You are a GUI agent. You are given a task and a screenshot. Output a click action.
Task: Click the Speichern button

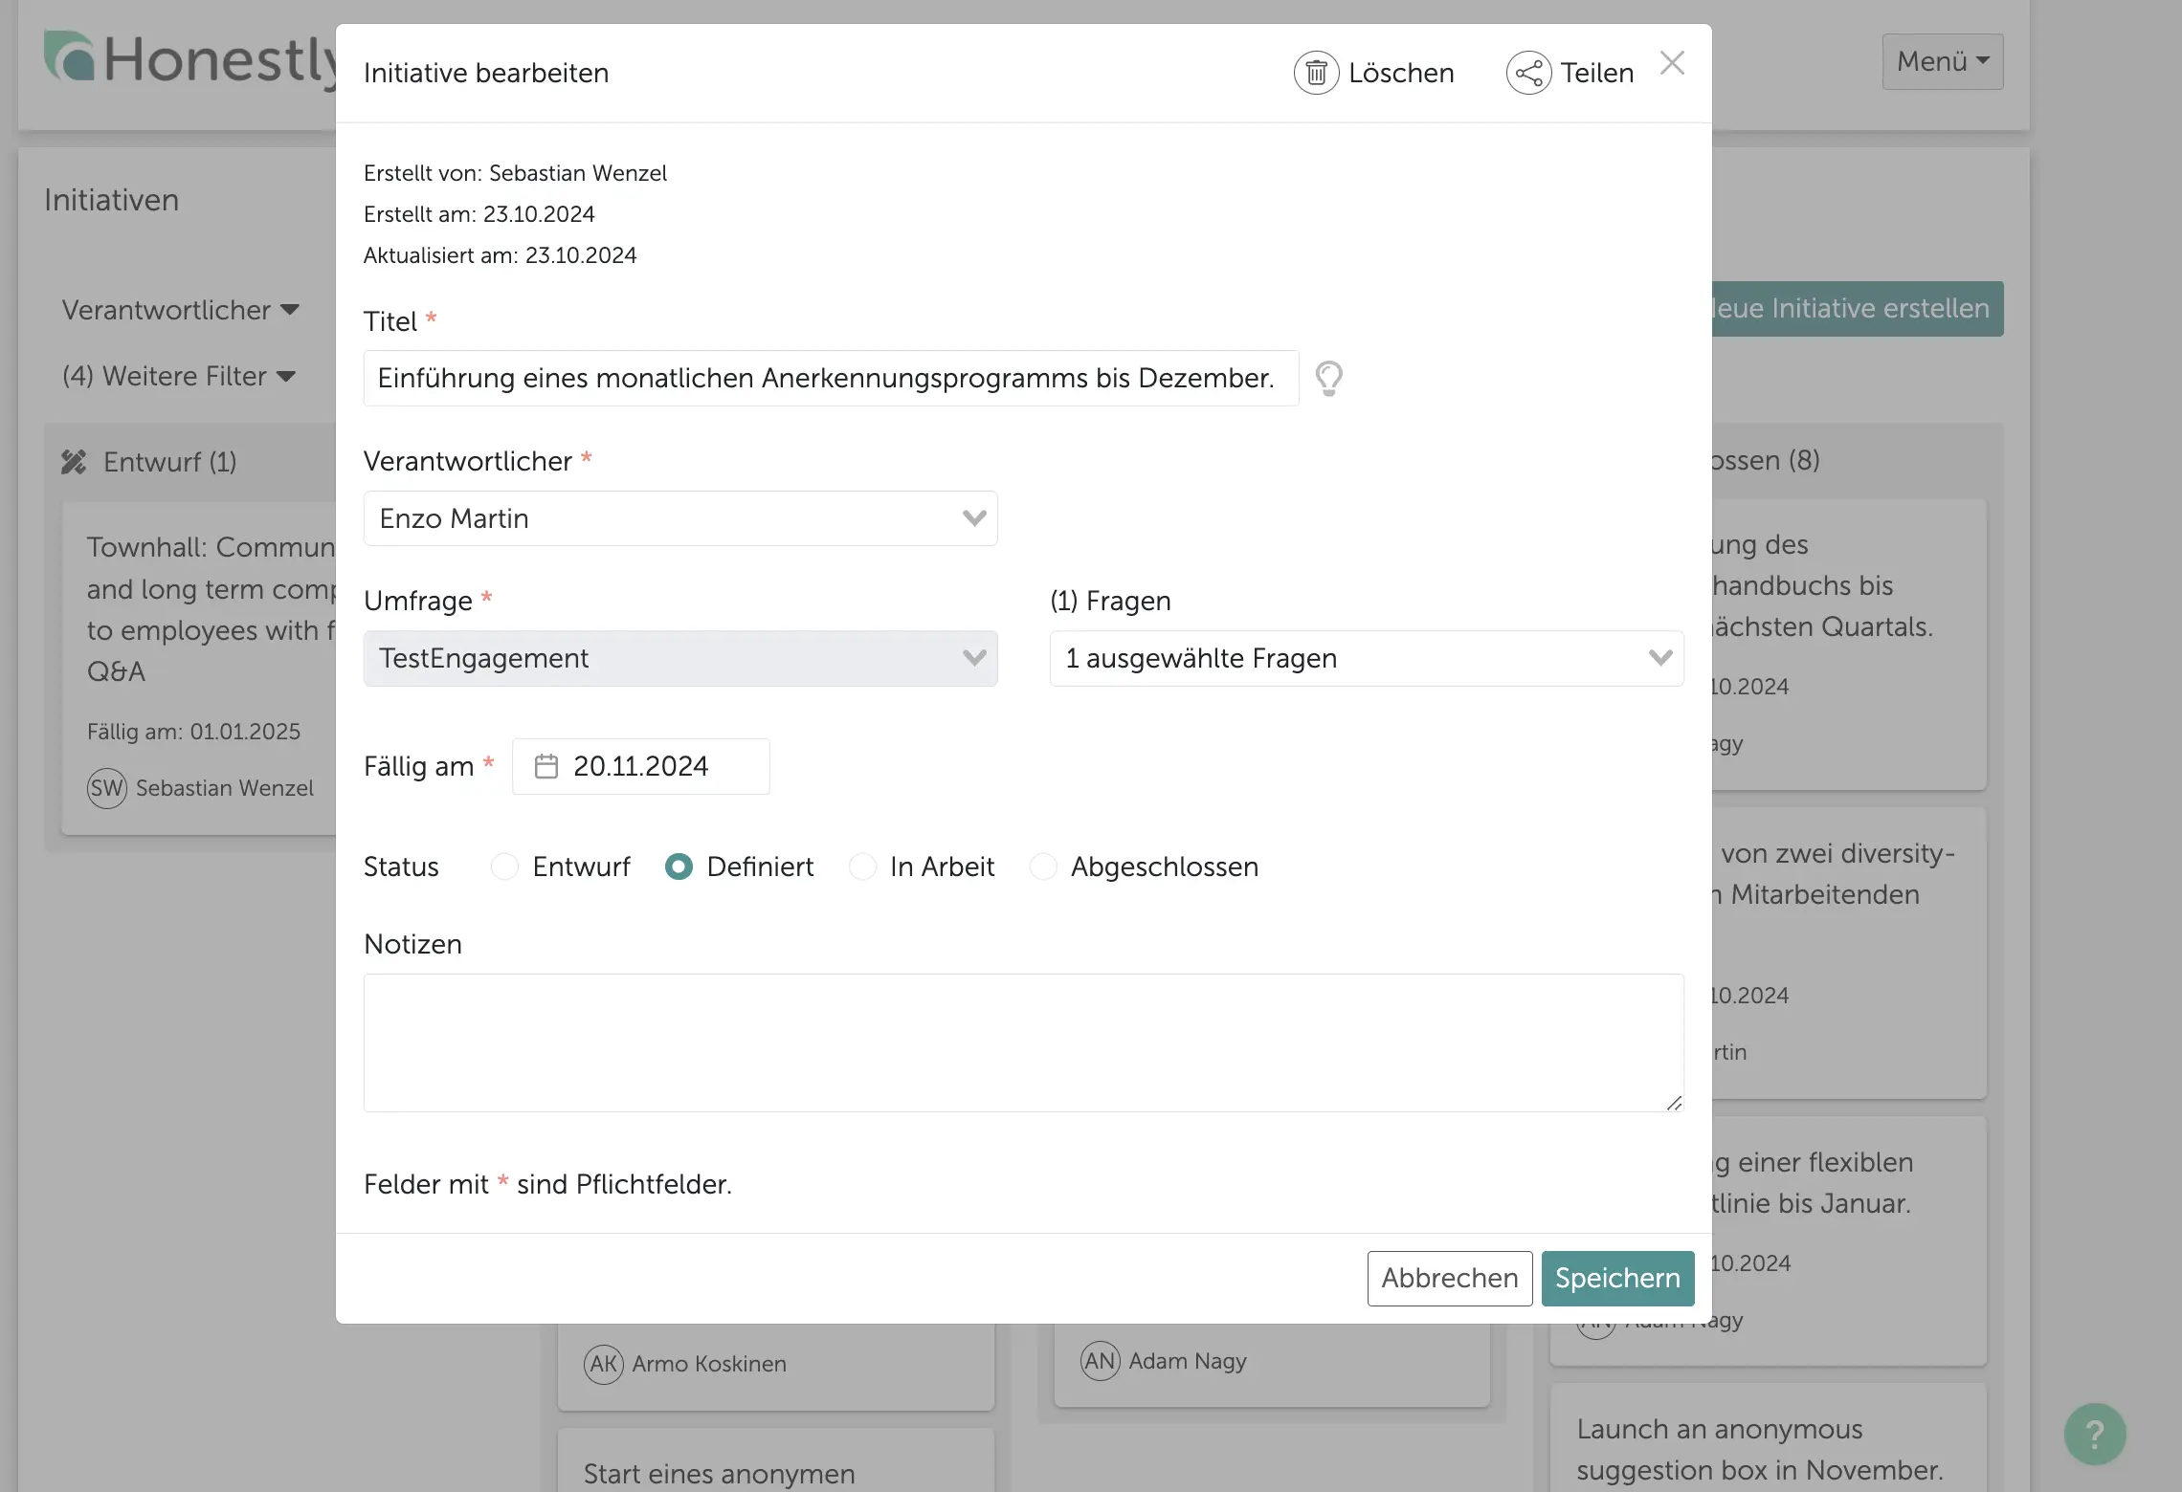1616,1278
